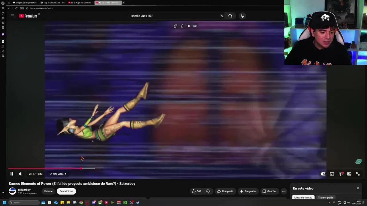The image size is (367, 206).
Task: Switch to the Transcripción tab
Action: [326, 197]
